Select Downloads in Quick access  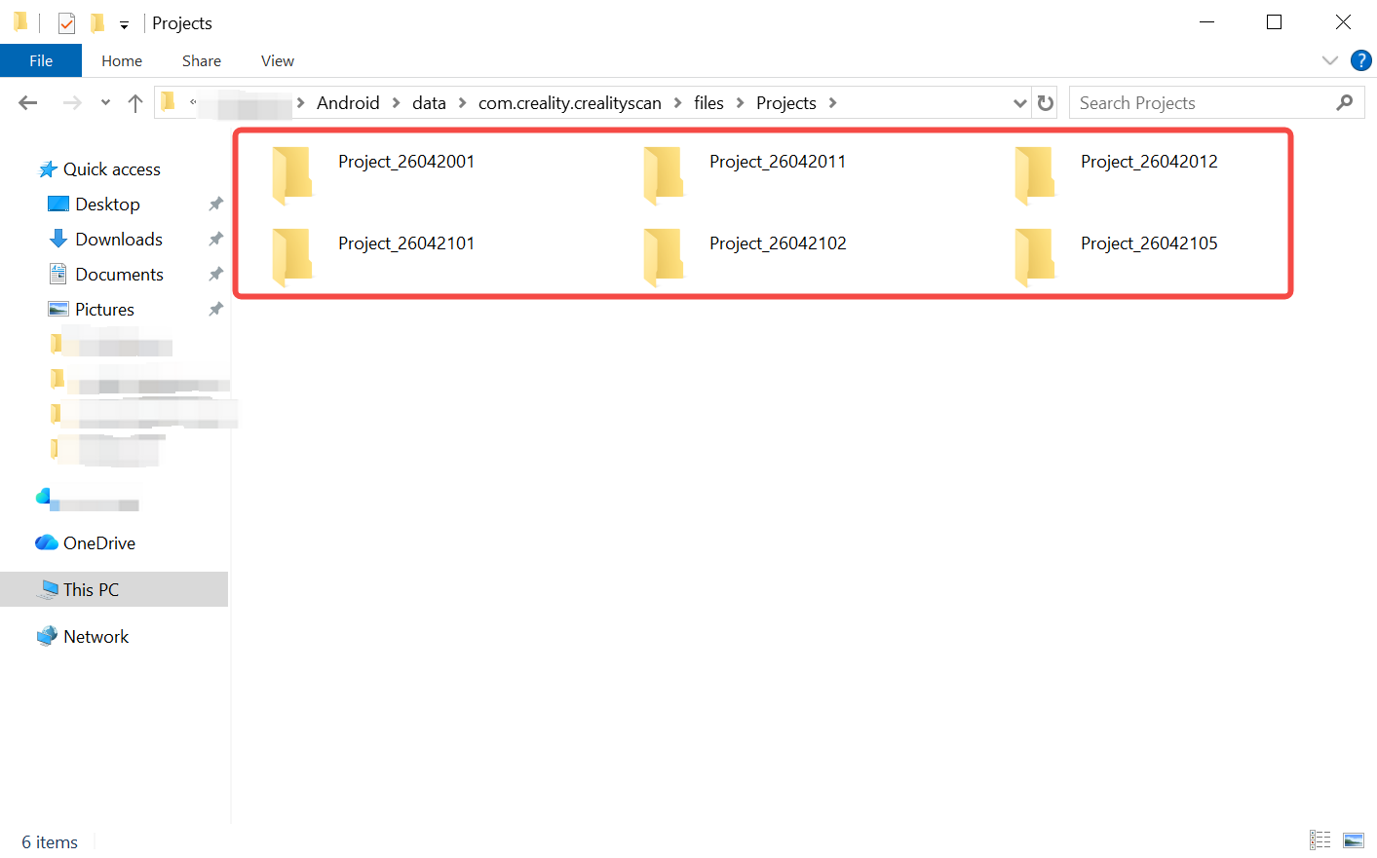[x=118, y=240]
